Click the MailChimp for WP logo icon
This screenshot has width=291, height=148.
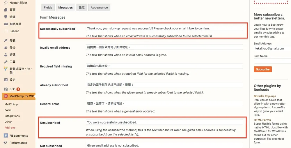pos(6,96)
